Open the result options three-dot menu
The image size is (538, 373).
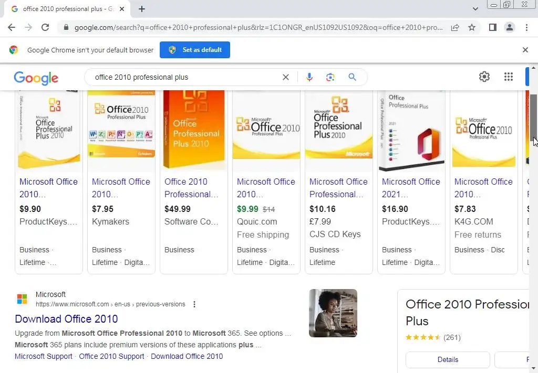pyautogui.click(x=194, y=304)
